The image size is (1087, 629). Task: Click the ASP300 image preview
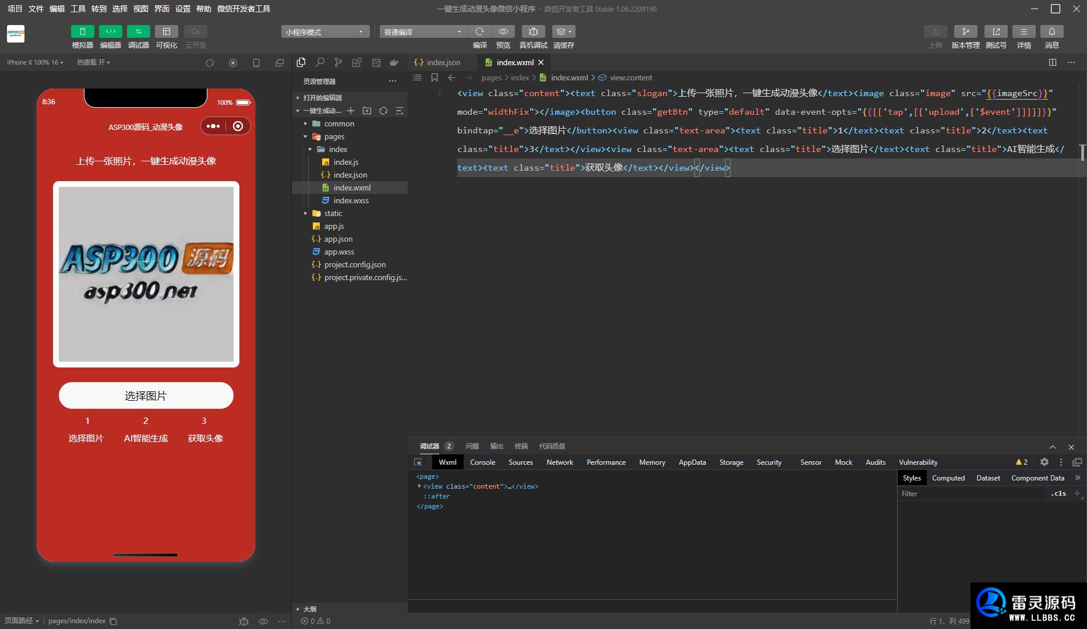(x=146, y=274)
